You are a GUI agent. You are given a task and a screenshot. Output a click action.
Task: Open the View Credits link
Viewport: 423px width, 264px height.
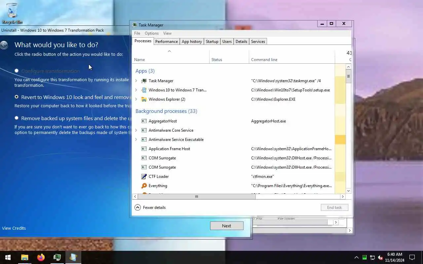coord(14,228)
